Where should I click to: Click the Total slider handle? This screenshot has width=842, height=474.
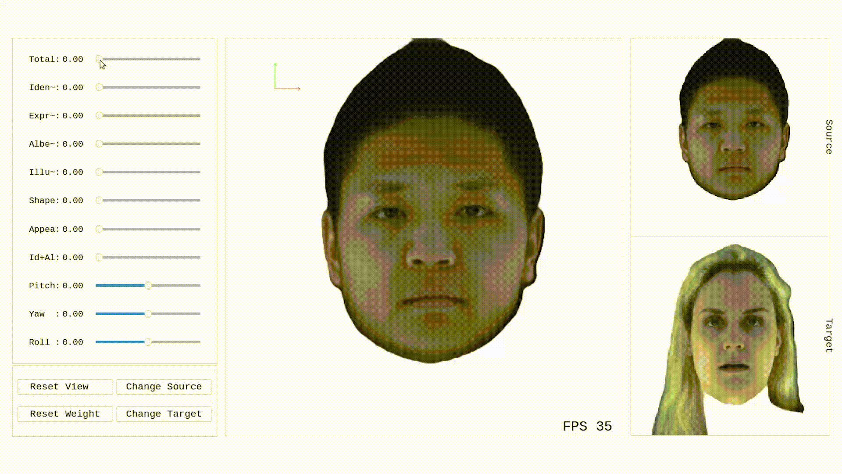[100, 59]
